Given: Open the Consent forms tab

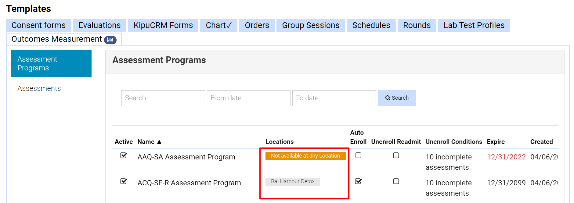Looking at the screenshot, I should [38, 25].
